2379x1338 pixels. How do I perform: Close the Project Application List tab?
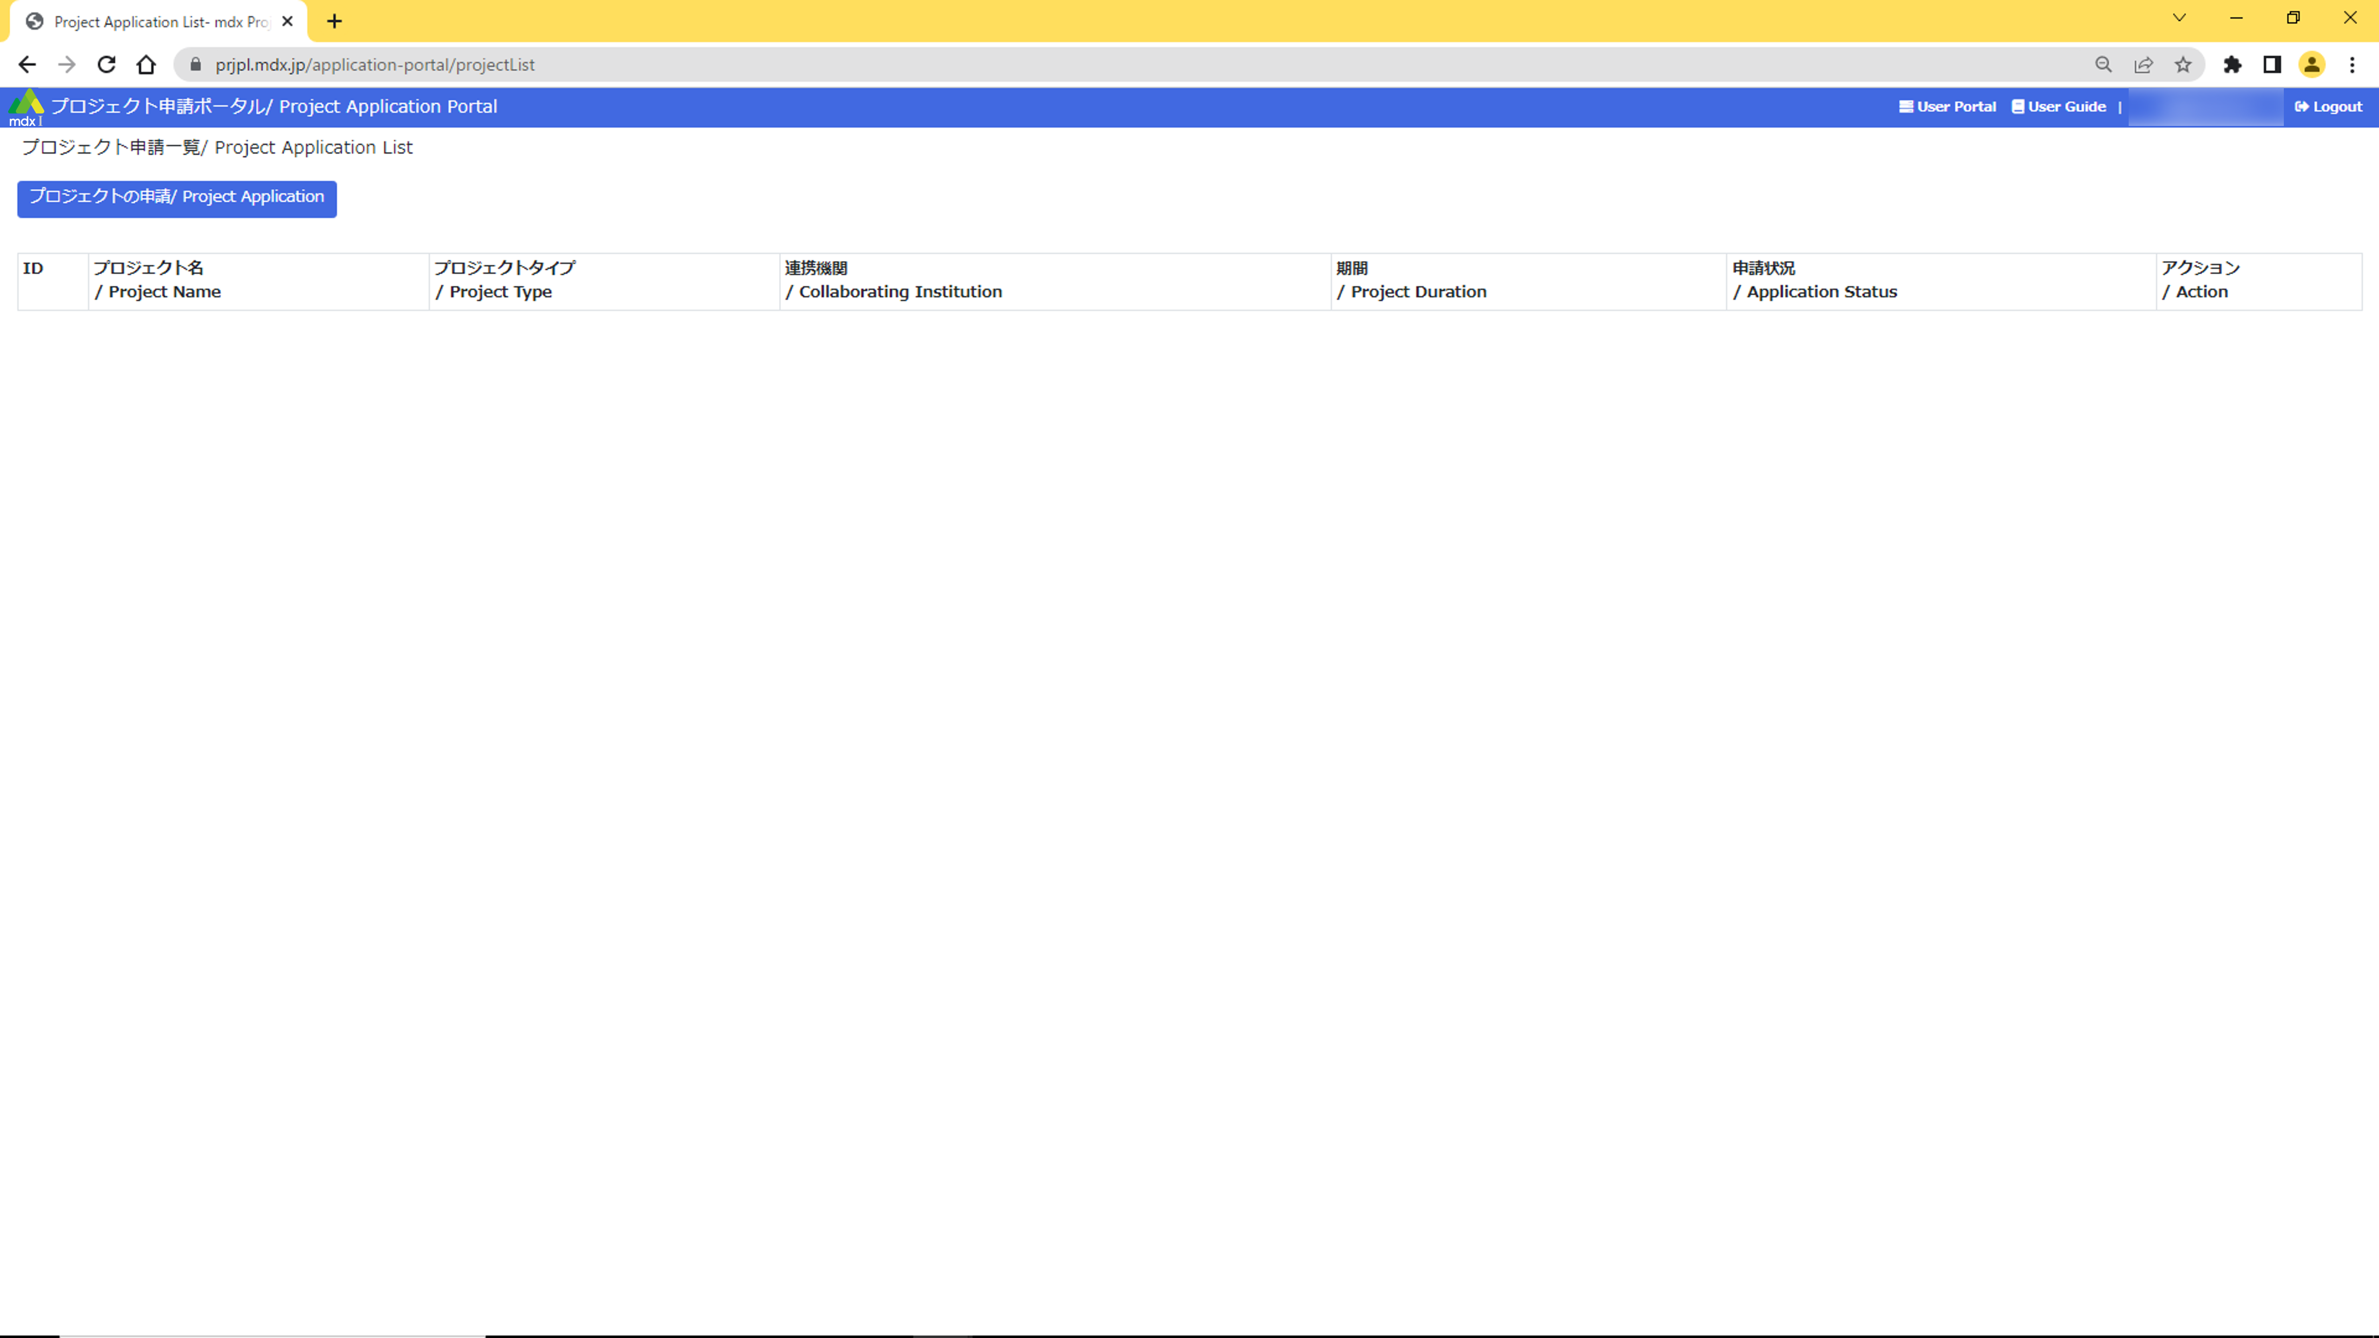pos(287,21)
